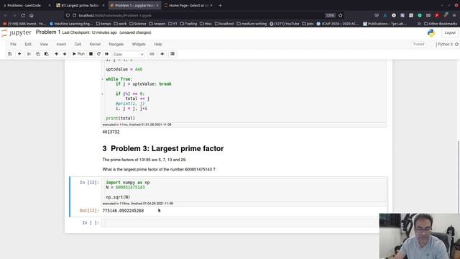Restart and run all fast-forward icon
460x259 pixels.
(x=107, y=54)
